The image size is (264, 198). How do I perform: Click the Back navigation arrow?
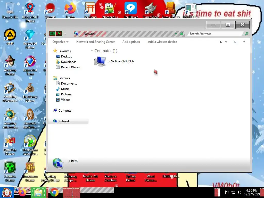coord(52,34)
